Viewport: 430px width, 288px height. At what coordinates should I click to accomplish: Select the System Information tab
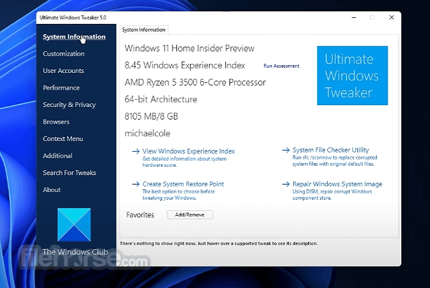144,30
